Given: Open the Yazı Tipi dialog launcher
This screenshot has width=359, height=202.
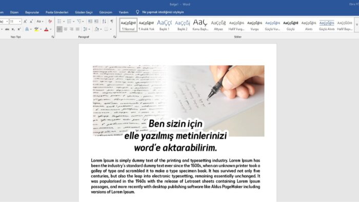Looking at the screenshot, I should [x=53, y=37].
